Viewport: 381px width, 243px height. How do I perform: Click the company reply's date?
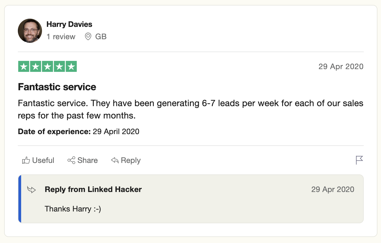(x=332, y=190)
